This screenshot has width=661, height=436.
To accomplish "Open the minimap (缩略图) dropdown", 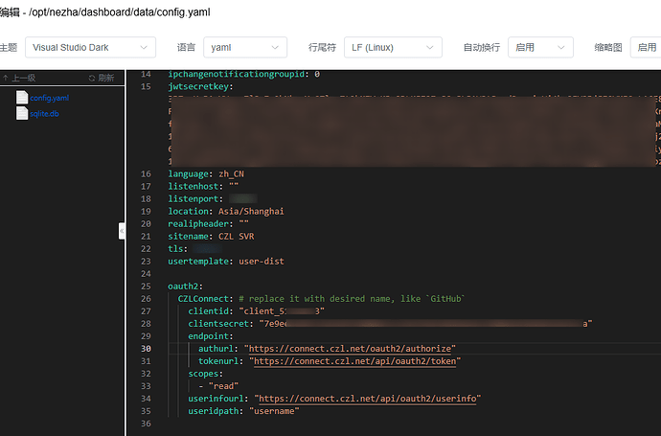I will point(646,47).
